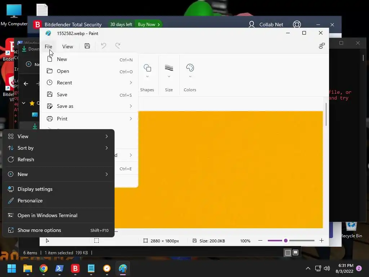Screen dimensions: 369x277
Task: Show hidden tray icons chevron
Action: (308, 268)
